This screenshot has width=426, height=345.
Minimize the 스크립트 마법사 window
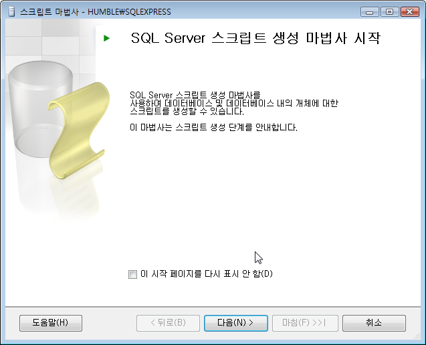pos(369,12)
